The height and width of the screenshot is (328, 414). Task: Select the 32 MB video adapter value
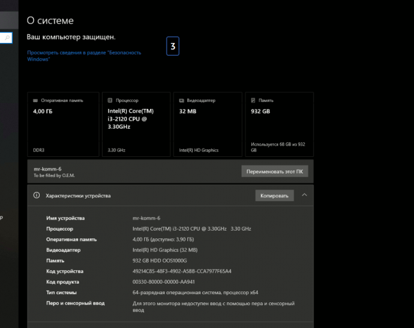[188, 111]
